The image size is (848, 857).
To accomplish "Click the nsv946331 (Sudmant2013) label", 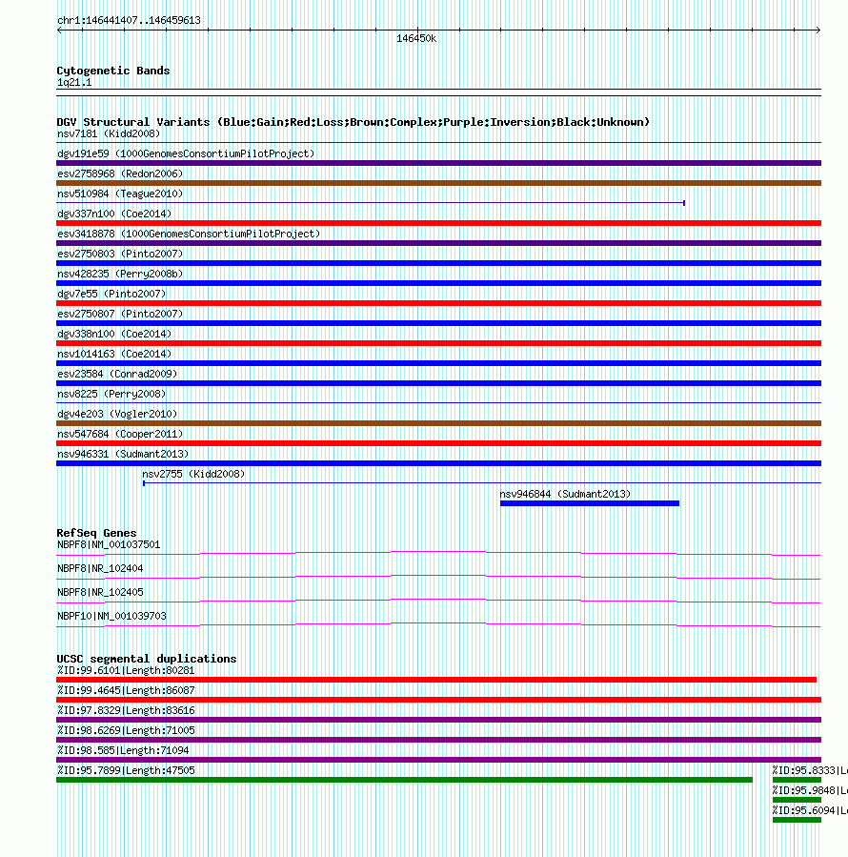I will pos(123,454).
